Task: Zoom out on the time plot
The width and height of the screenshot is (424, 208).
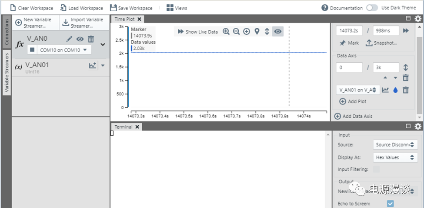Action: [x=236, y=32]
